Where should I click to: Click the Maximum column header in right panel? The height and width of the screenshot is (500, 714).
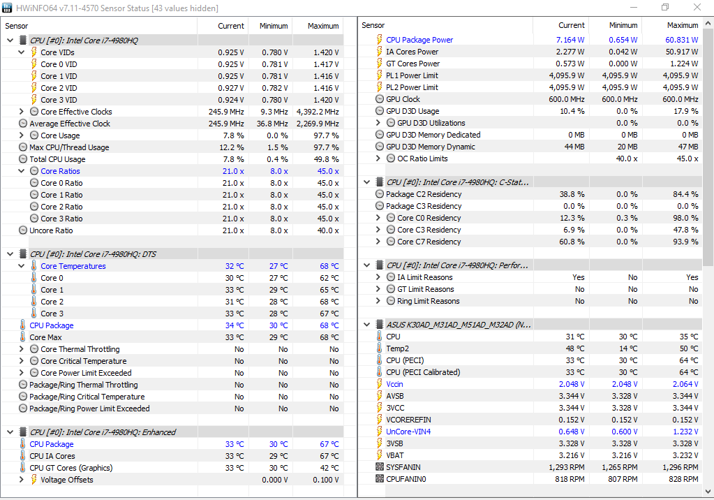point(682,25)
